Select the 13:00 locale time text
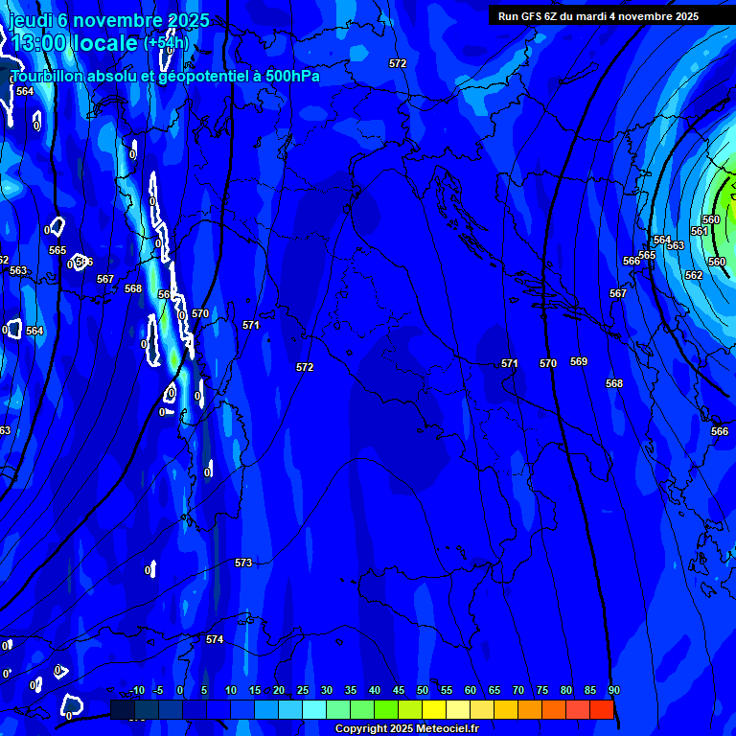Screen dimensions: 736x736 tap(73, 43)
